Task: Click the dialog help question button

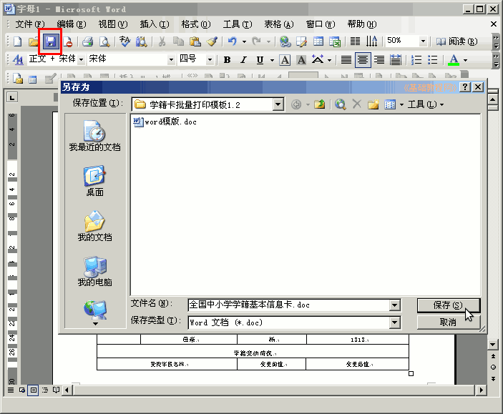Action: click(x=465, y=87)
